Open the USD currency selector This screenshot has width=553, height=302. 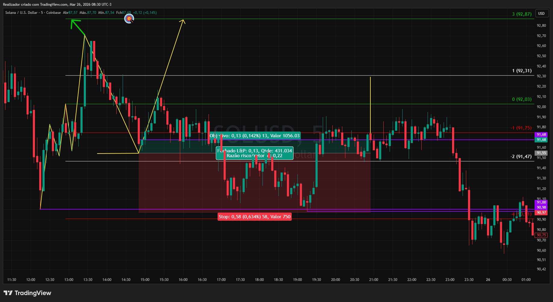(542, 14)
